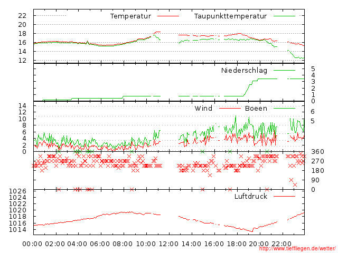Click the red Temperatur legend line
Image resolution: width=338 pixels, height=253 pixels.
[x=168, y=16]
